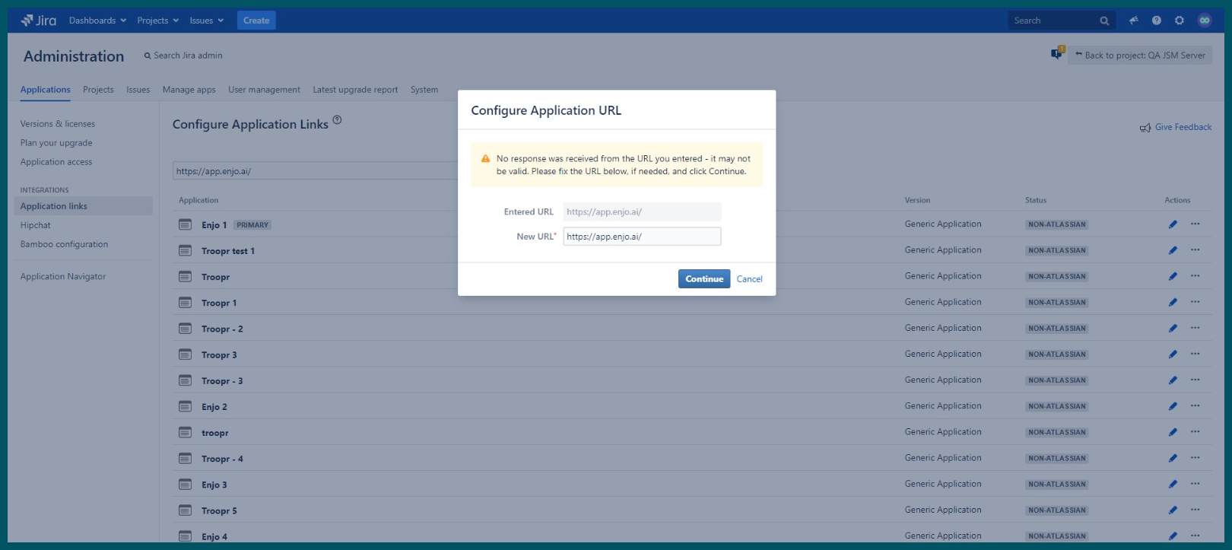
Task: Edit the Troopr test 1 application link
Action: [1173, 250]
